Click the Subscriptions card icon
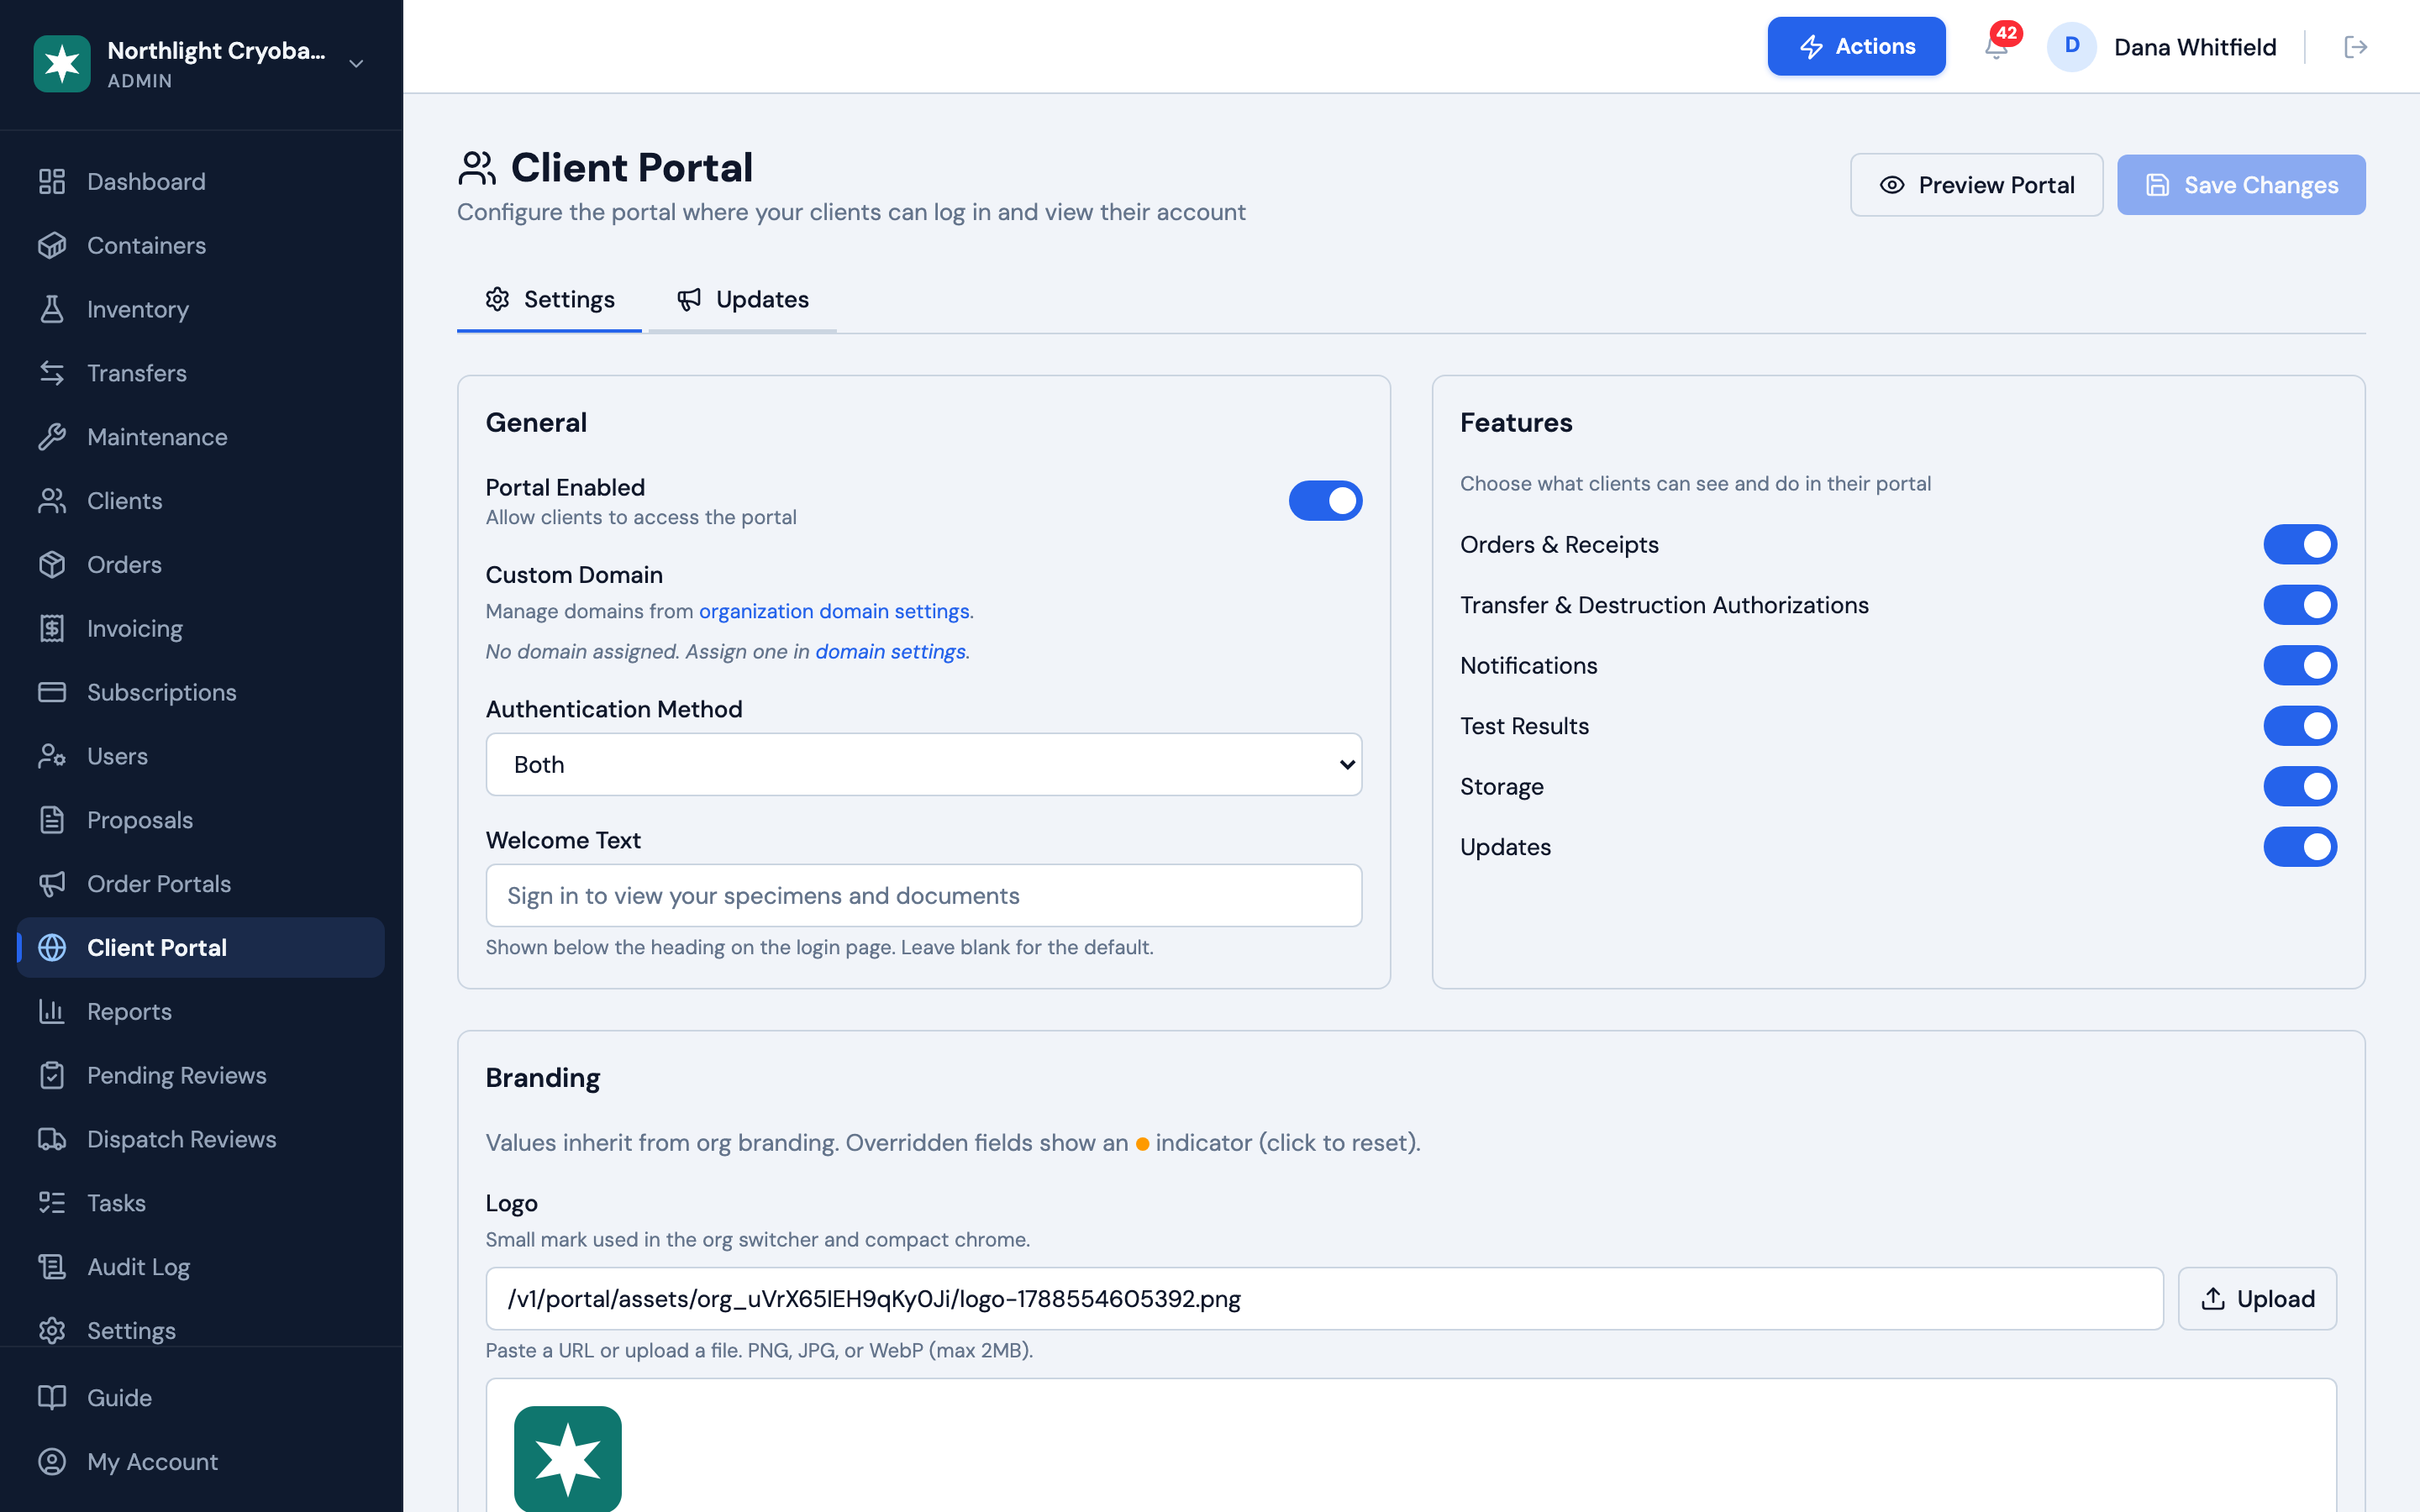2420x1512 pixels. 52,692
